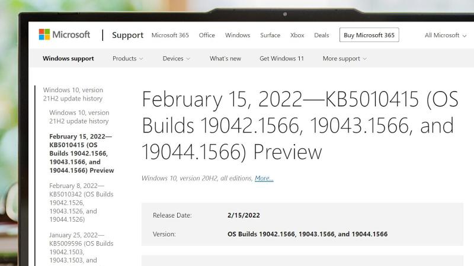Open the Support home link

(127, 35)
